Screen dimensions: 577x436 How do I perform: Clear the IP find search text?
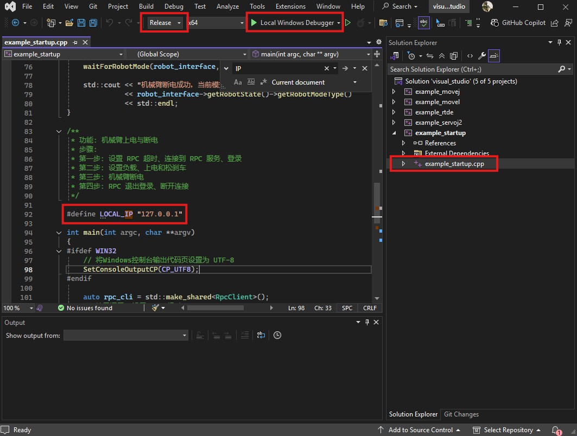(x=326, y=68)
